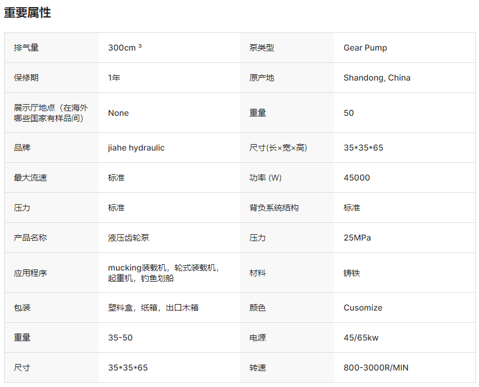The image size is (479, 387).
Task: Click the 800-3000R/MIN speed value
Action: 375,368
